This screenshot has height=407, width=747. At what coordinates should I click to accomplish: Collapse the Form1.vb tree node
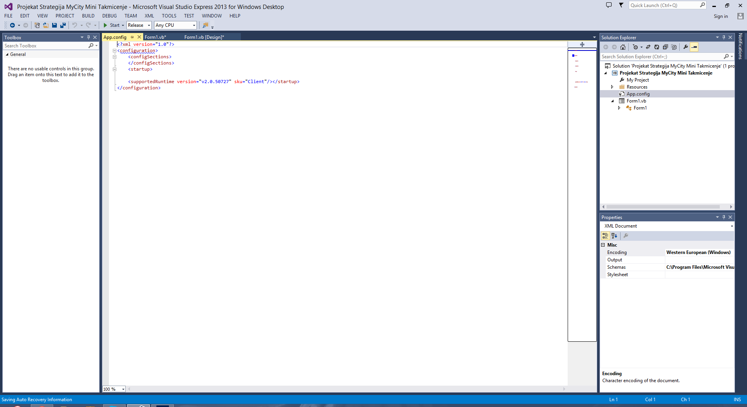[612, 101]
